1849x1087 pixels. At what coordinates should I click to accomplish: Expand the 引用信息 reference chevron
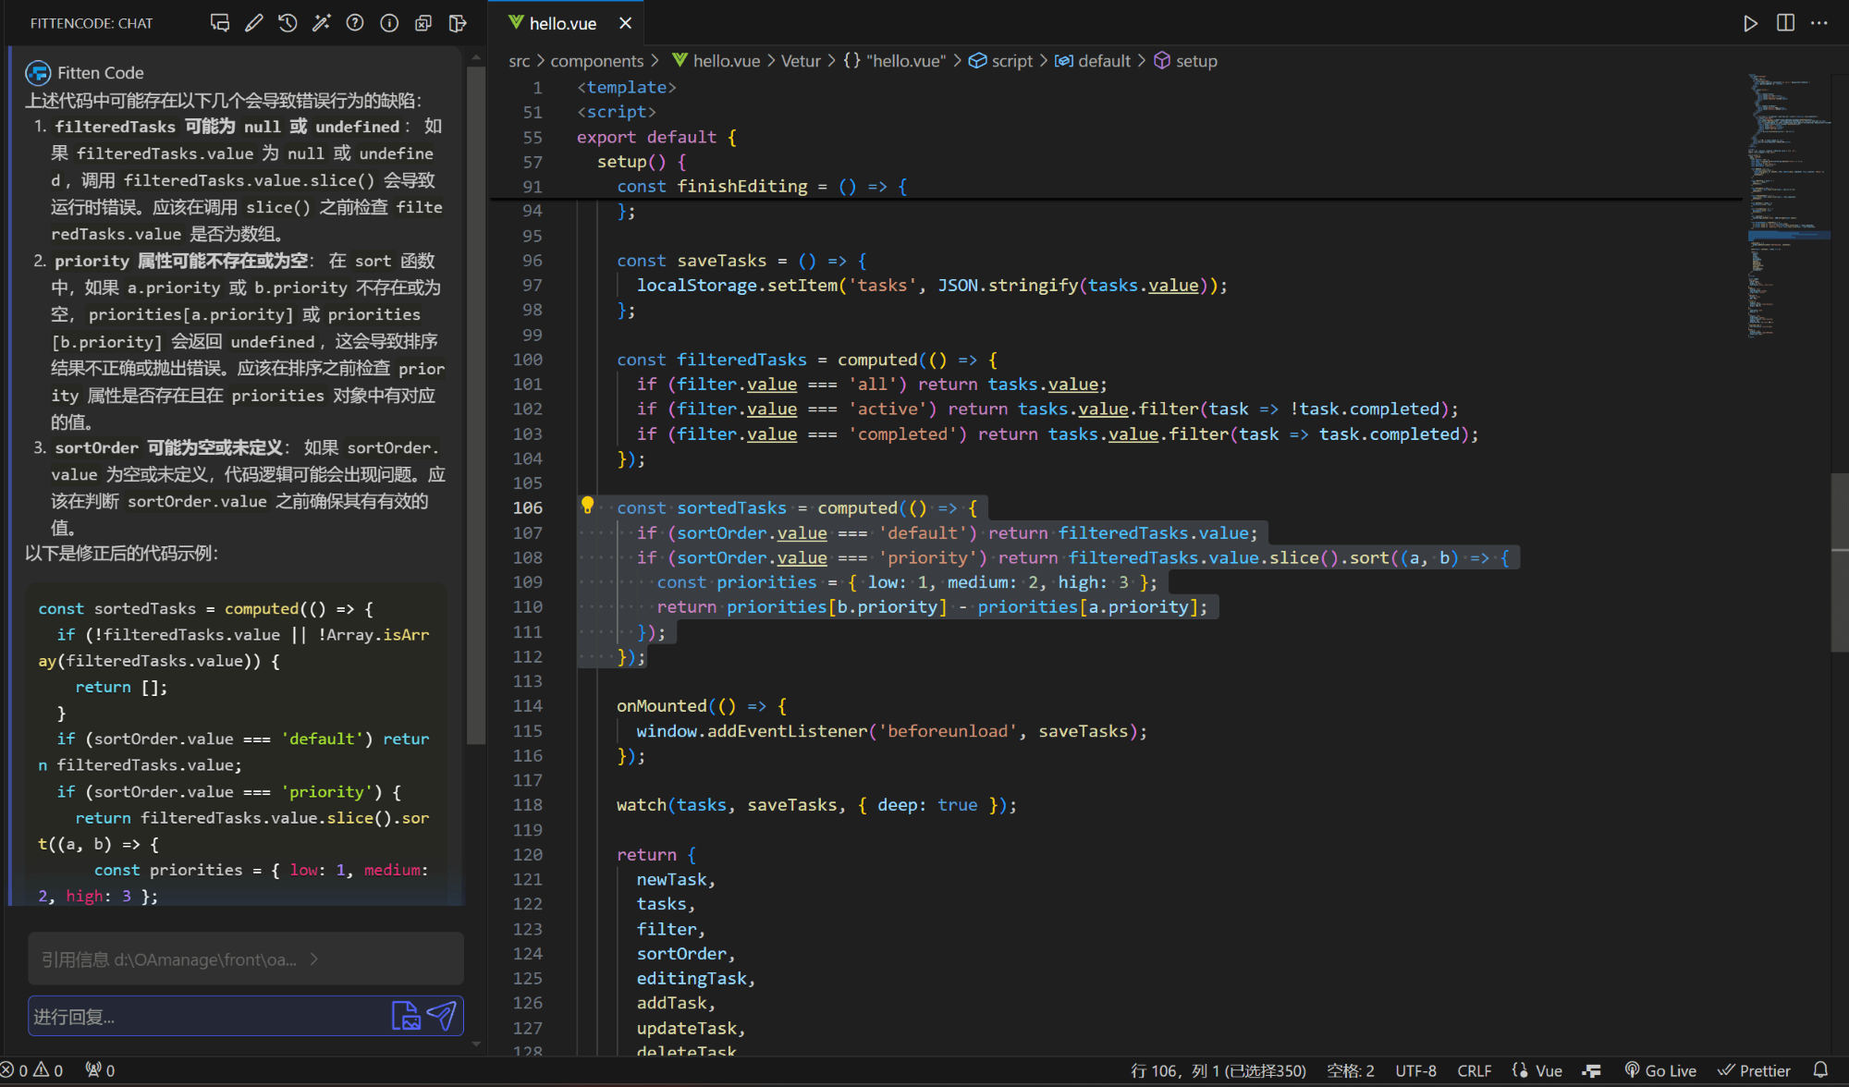click(x=314, y=959)
